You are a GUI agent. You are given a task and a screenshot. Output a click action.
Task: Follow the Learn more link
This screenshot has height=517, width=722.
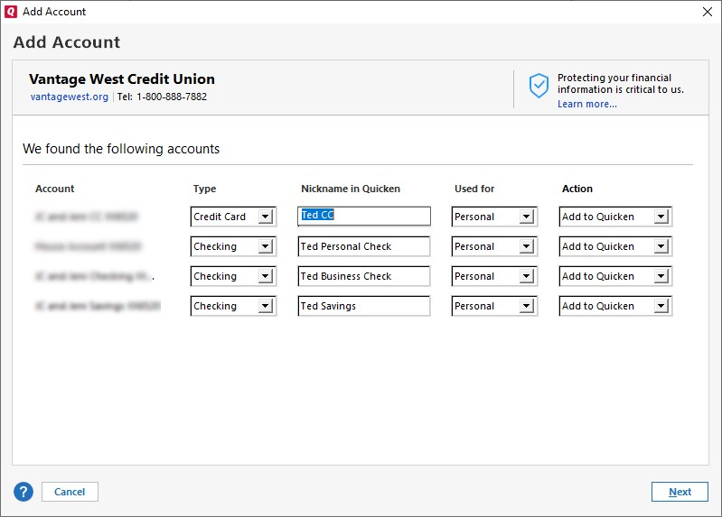586,104
